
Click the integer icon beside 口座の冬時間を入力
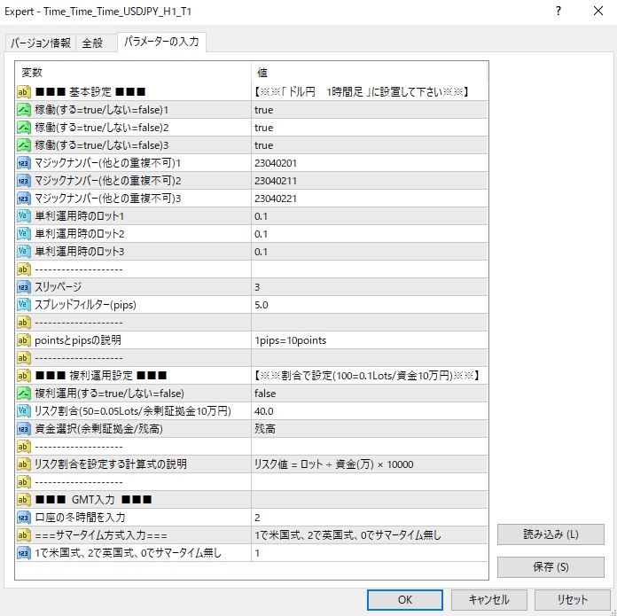click(x=24, y=518)
